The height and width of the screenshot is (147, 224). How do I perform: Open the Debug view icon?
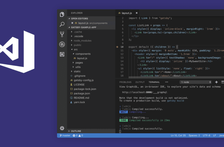tap(62, 44)
